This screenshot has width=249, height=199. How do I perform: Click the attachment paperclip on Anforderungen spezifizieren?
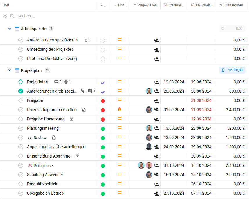pyautogui.click(x=86, y=40)
